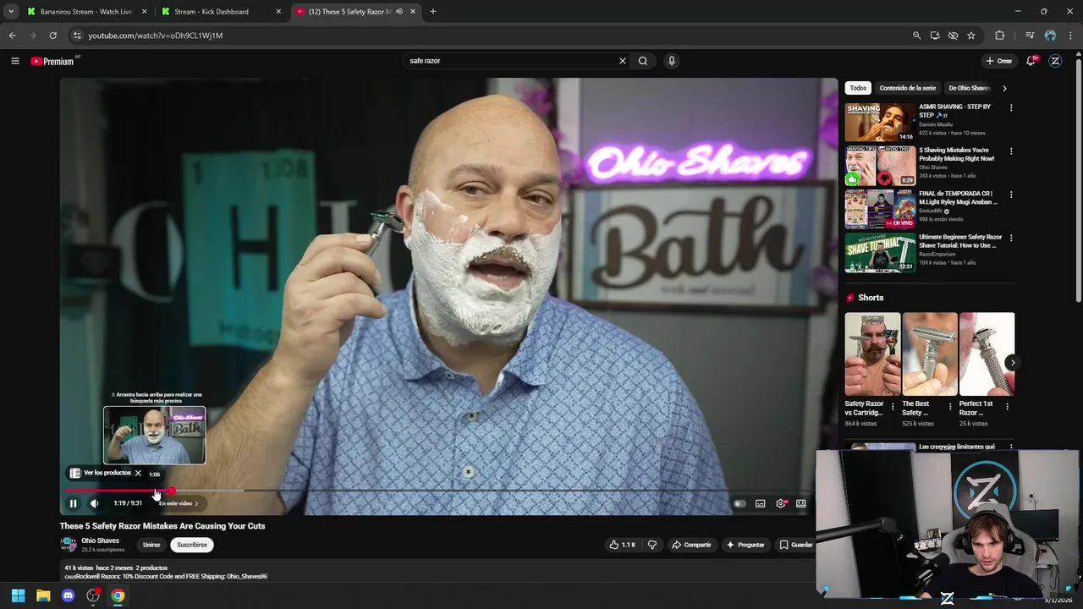The image size is (1083, 609).
Task: Close the 'Stream - Kick Dashboard' tab
Action: click(278, 12)
